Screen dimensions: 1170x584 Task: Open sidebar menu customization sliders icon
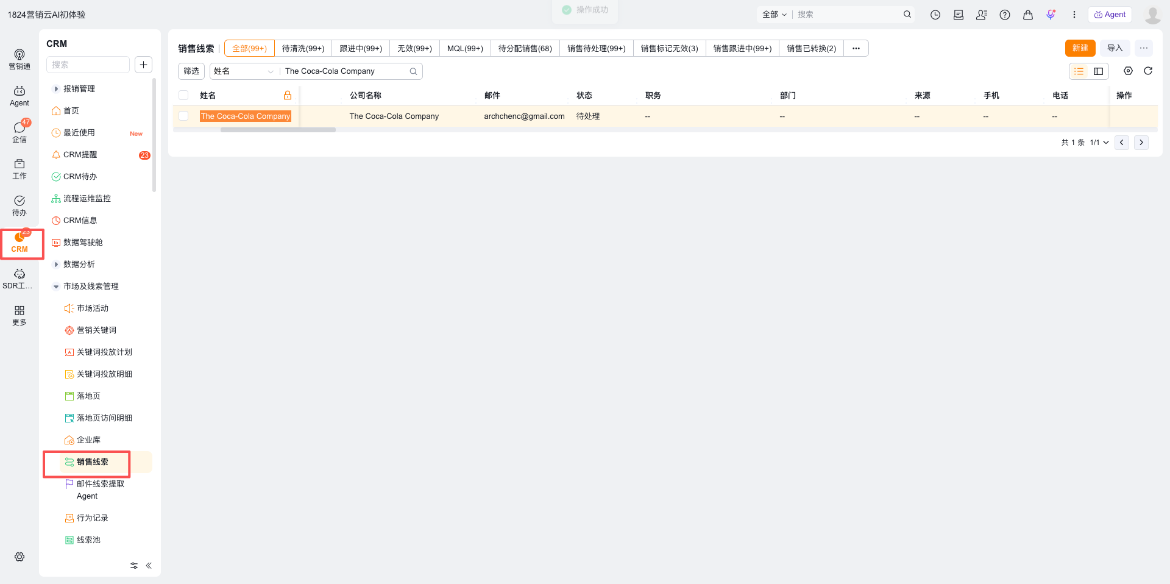pyautogui.click(x=134, y=566)
